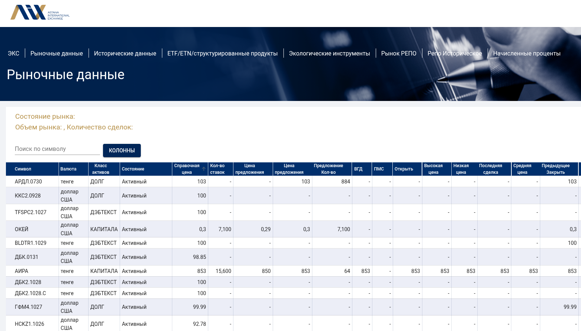
Task: Sort by Средняя цена column header
Action: click(522, 169)
